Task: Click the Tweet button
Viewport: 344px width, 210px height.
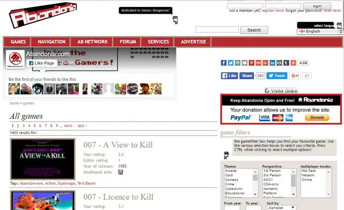Action: click(277, 76)
